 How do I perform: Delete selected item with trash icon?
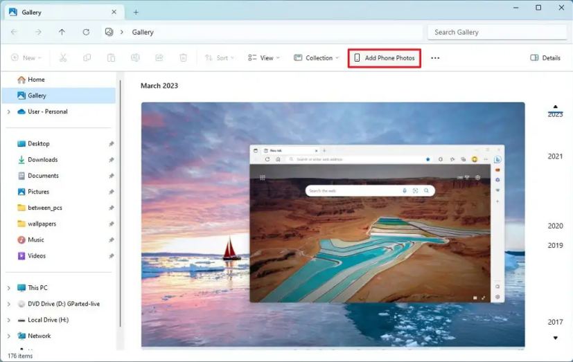click(183, 57)
